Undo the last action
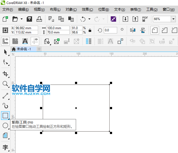This screenshot has width=178, height=153. point(83,19)
